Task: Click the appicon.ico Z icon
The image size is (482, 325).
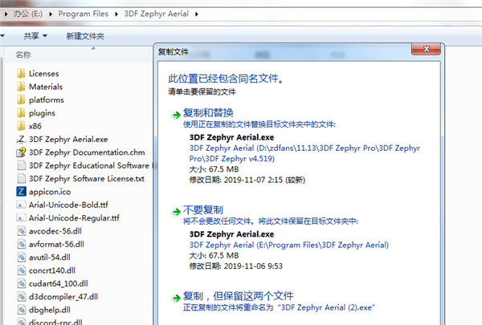Action: [x=21, y=192]
